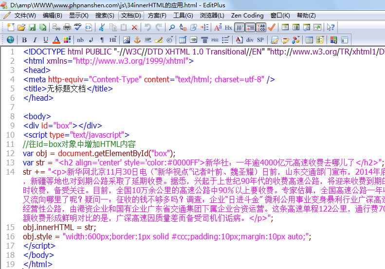The width and height of the screenshot is (385, 269).
Task: Open context help (arrow with question mark)
Action: click(330, 27)
